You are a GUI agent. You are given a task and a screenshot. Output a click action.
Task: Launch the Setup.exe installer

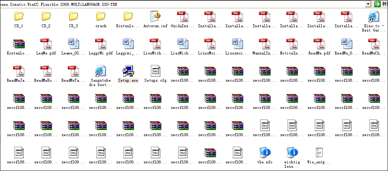pos(128,71)
